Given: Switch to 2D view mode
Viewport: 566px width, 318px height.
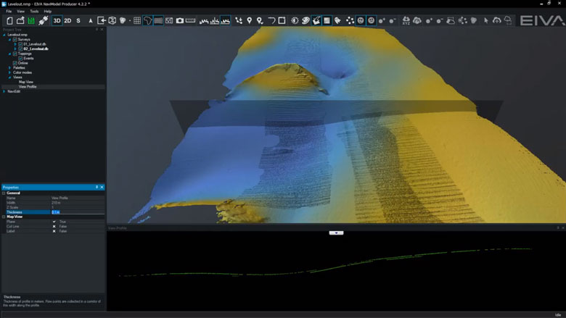Looking at the screenshot, I should coord(67,20).
